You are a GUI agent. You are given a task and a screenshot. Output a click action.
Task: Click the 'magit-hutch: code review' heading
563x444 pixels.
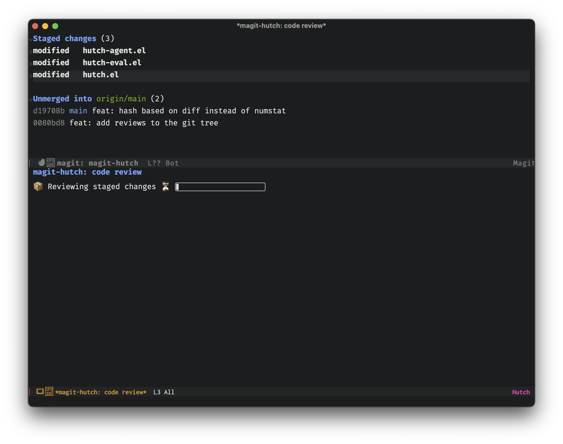[87, 172]
